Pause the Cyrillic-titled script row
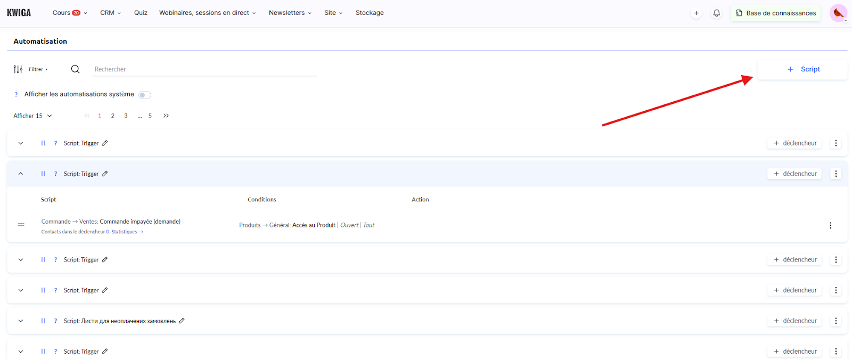This screenshot has width=852, height=359. pyautogui.click(x=43, y=321)
